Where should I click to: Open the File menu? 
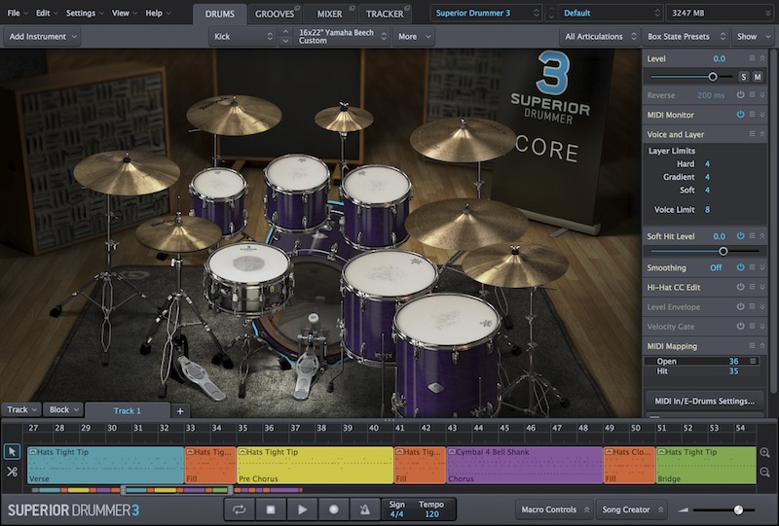point(17,13)
